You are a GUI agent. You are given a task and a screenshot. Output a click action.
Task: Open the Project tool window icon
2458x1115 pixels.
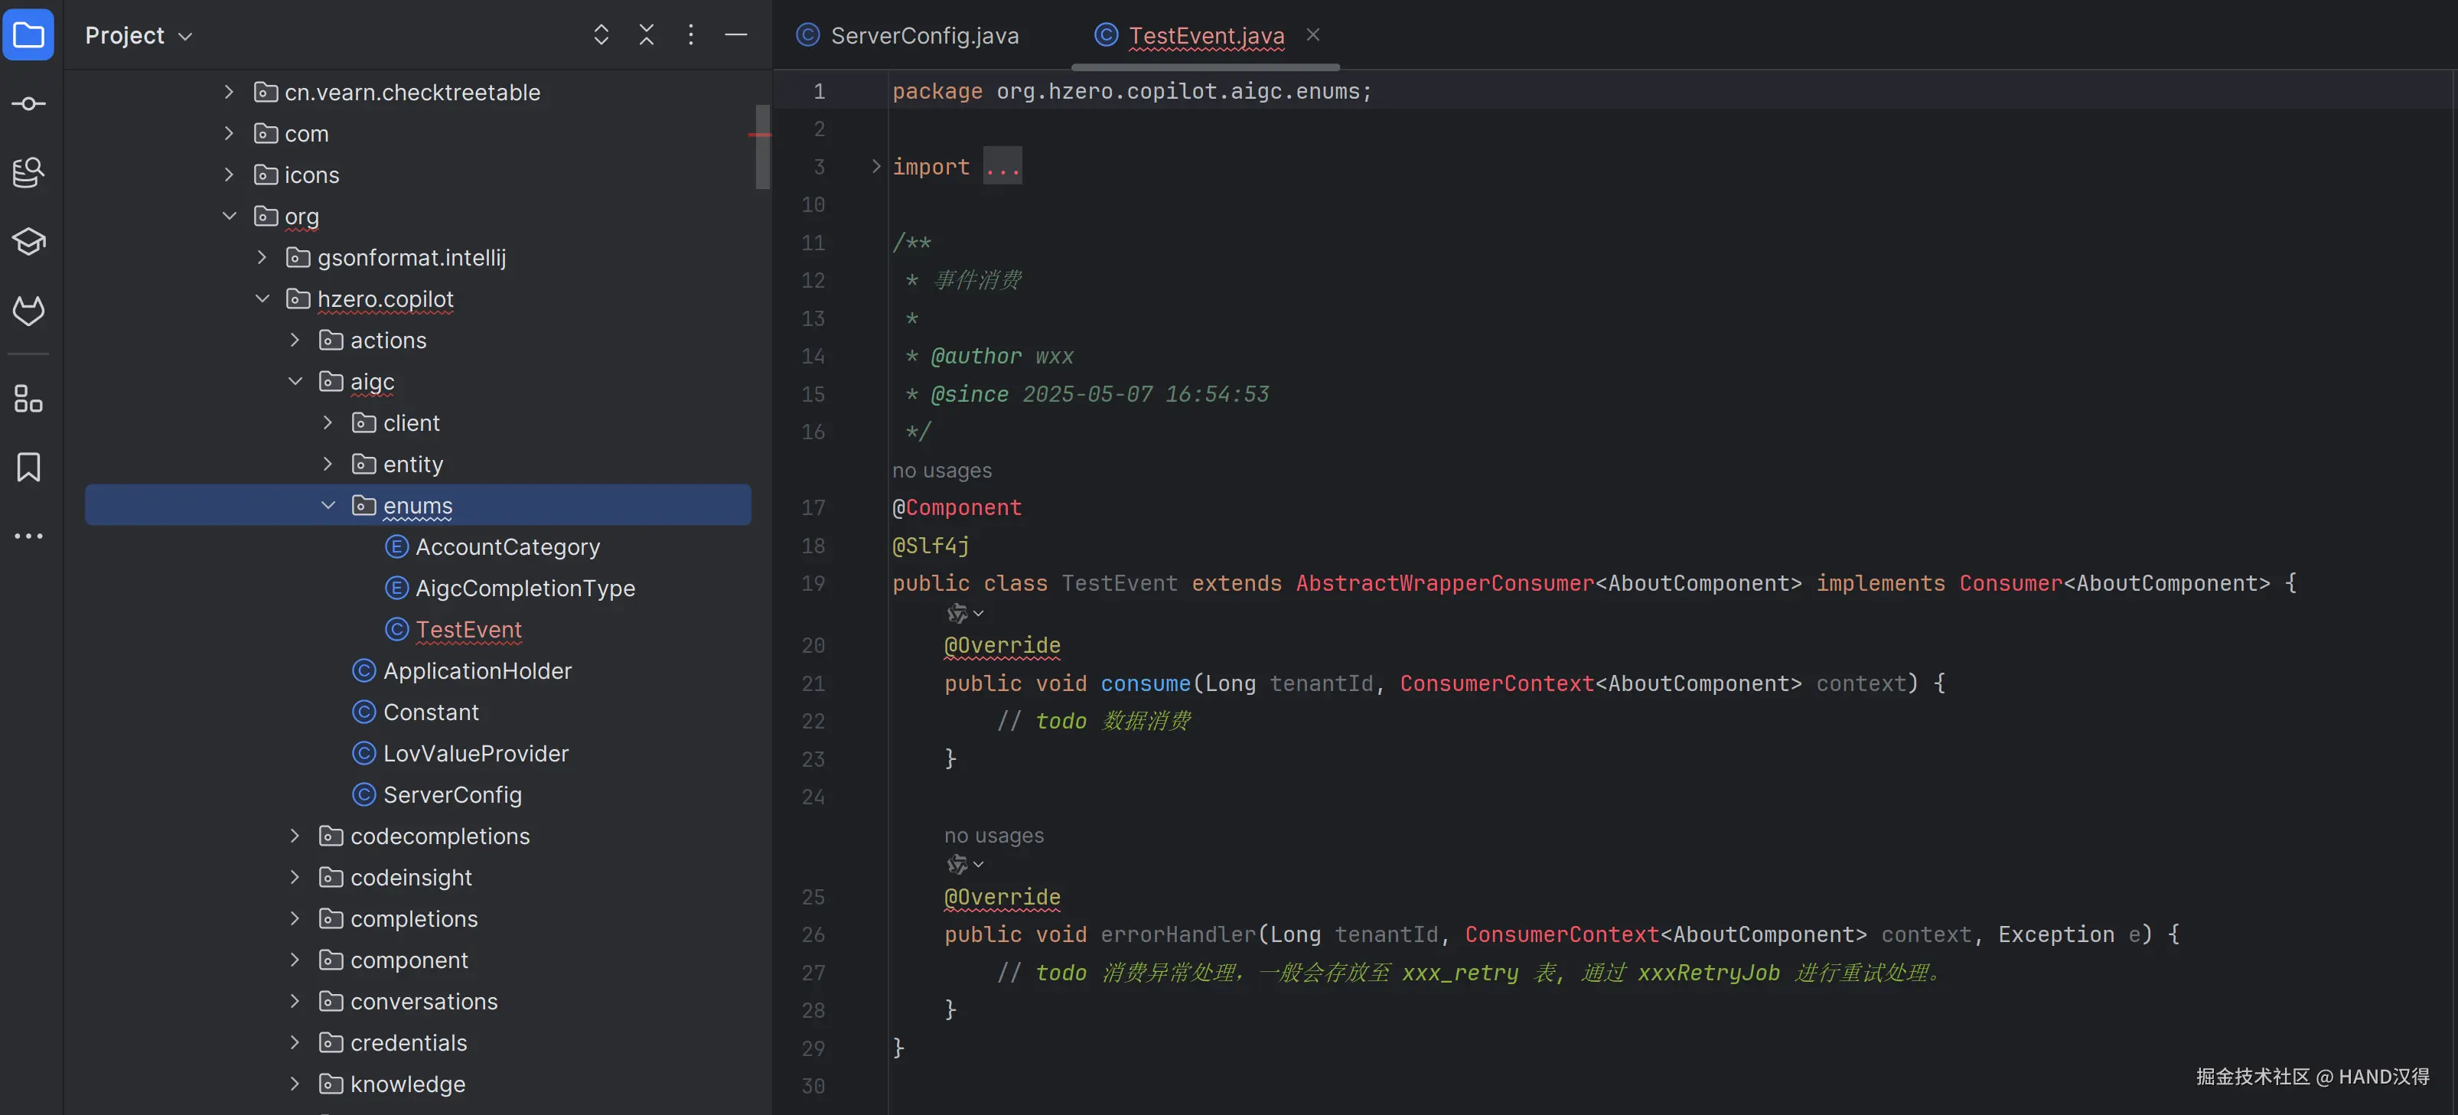pos(28,35)
